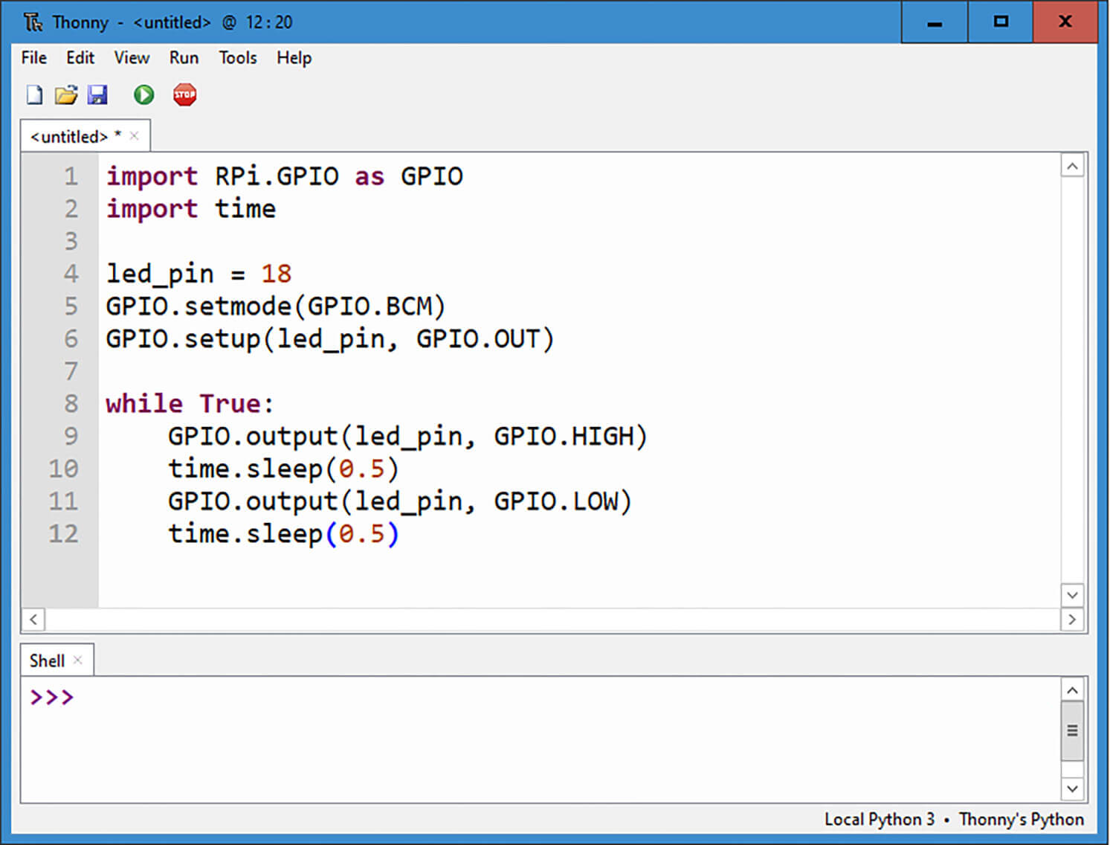Viewport: 1110px width, 845px height.
Task: Click the editor scrollbar down arrow
Action: tap(1072, 595)
